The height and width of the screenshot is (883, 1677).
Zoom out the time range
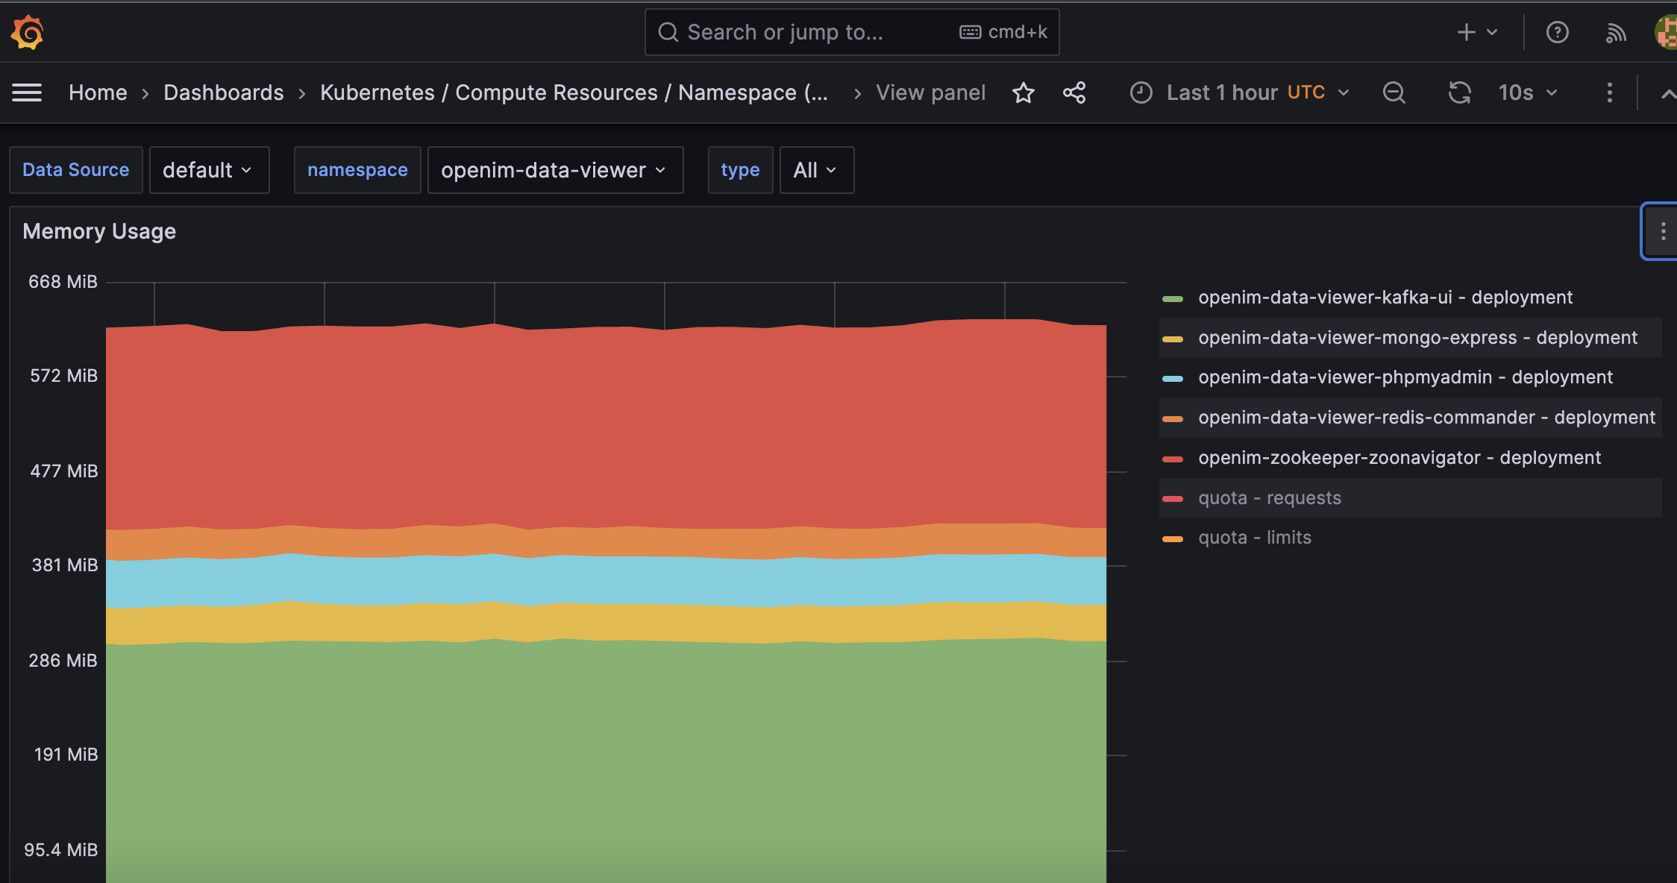click(1394, 92)
